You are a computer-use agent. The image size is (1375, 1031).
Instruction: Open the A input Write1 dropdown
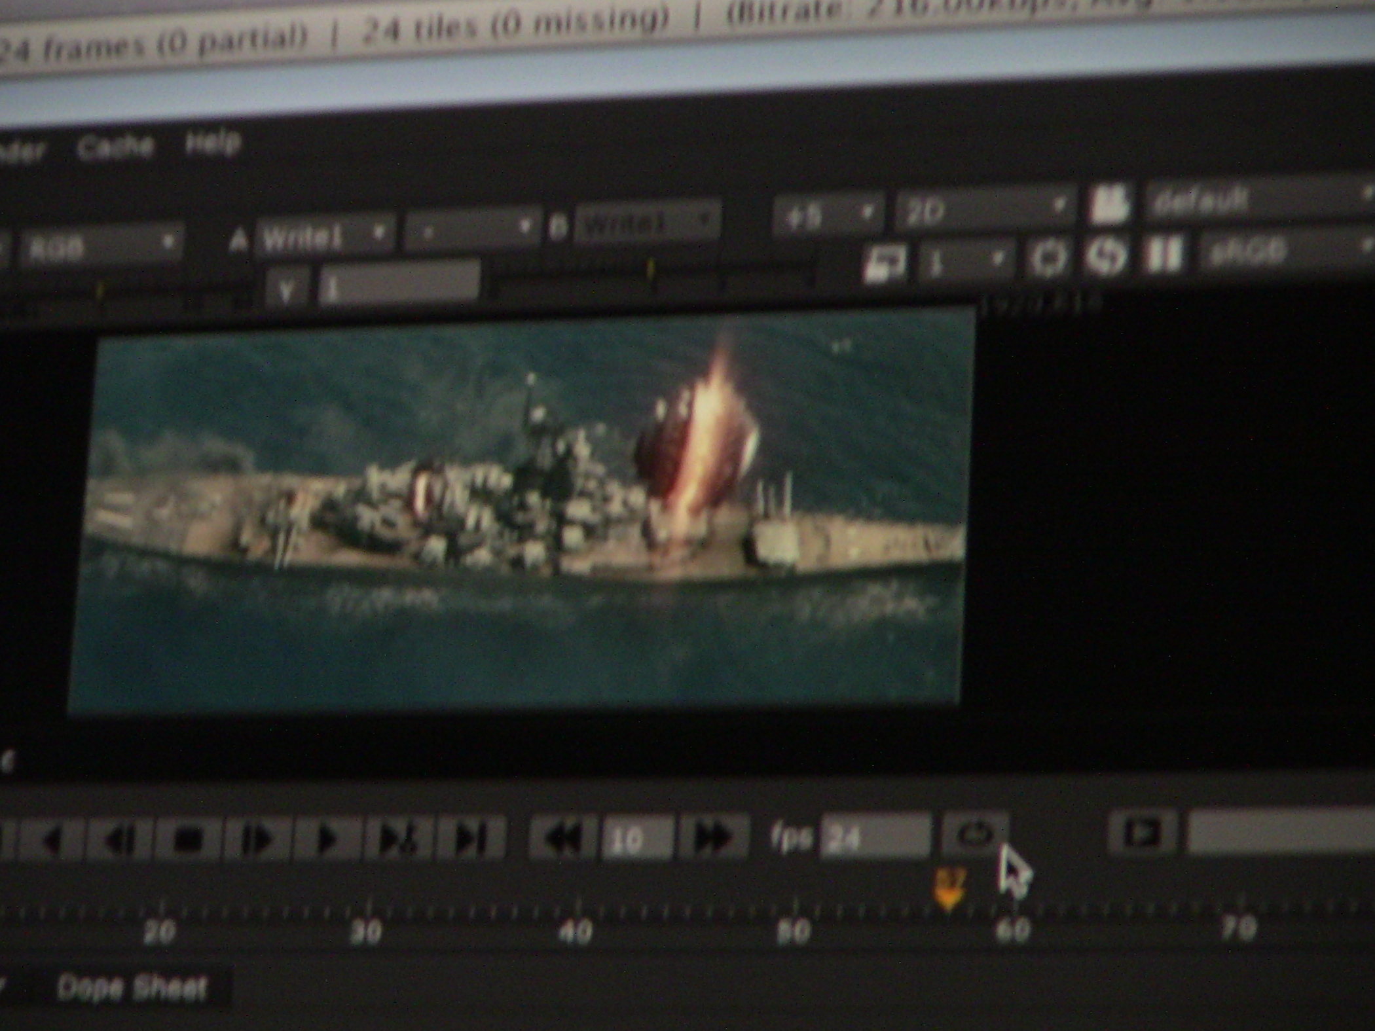coord(325,236)
